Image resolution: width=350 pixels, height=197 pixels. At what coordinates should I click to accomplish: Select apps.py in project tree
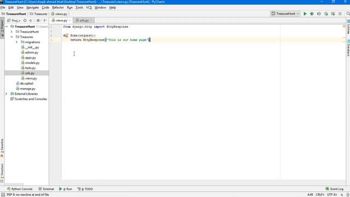28,57
